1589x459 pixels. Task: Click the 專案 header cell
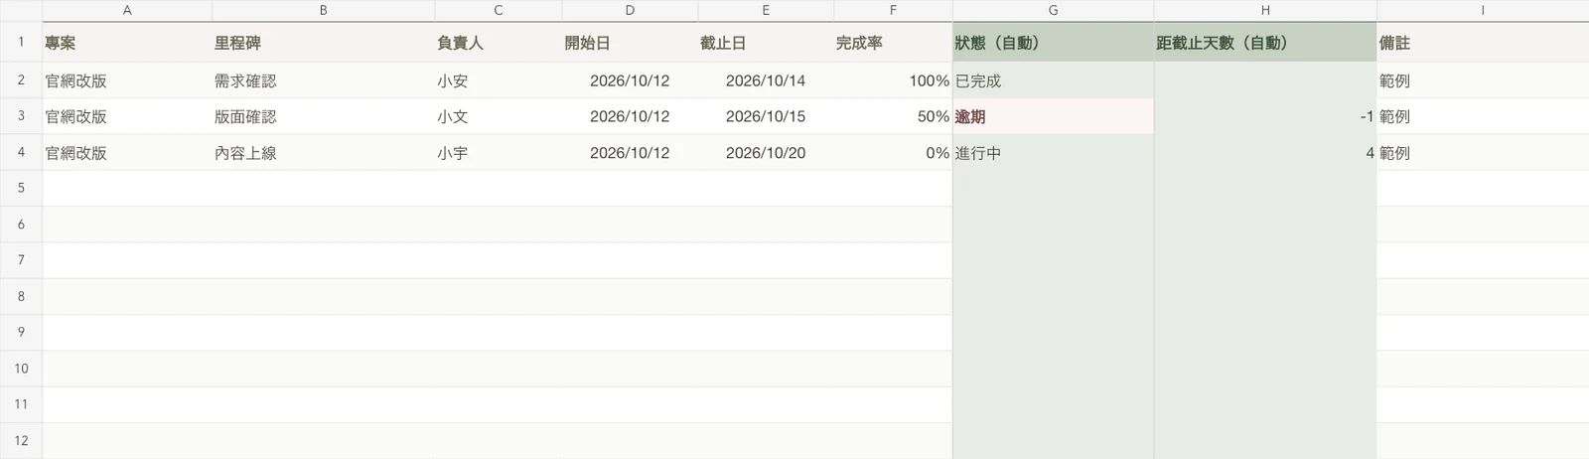coord(127,43)
